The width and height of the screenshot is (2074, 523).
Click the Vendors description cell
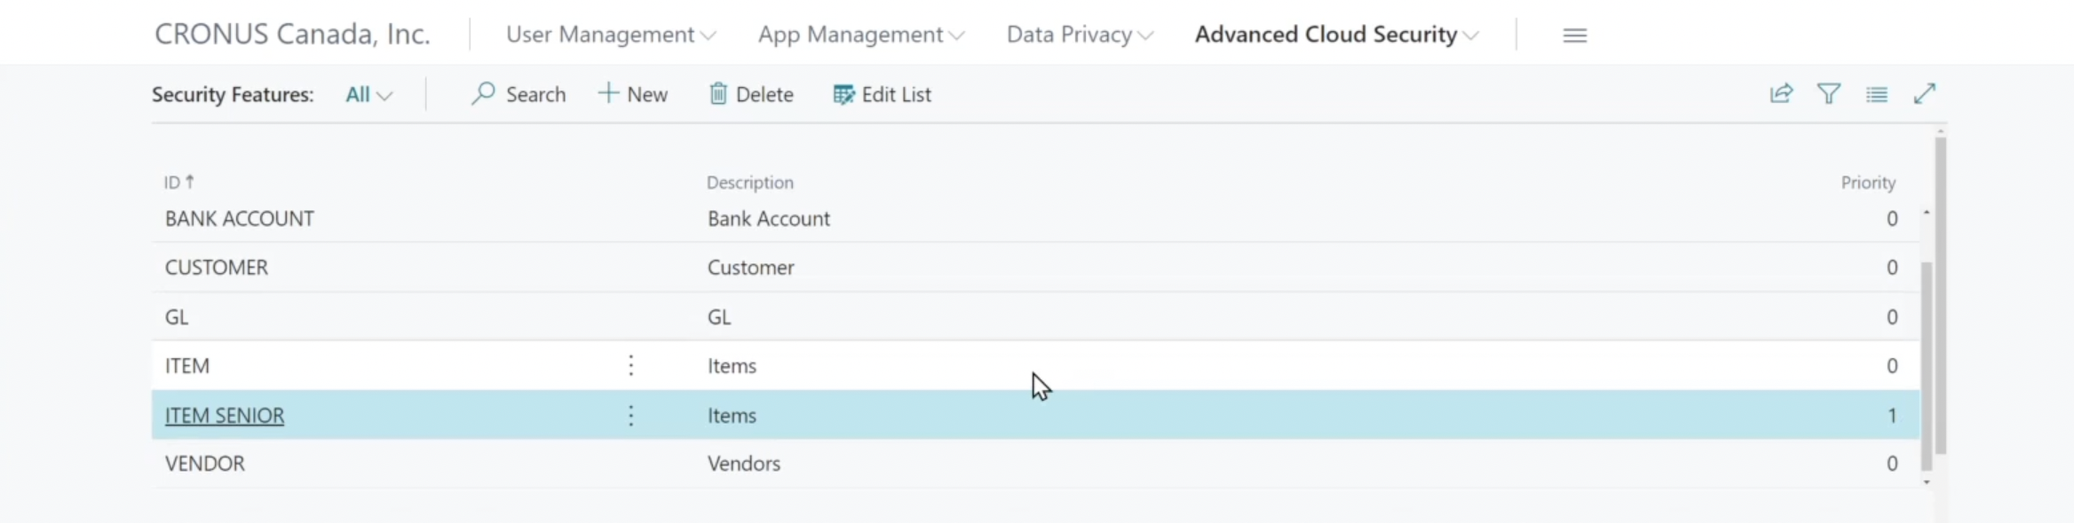(744, 464)
